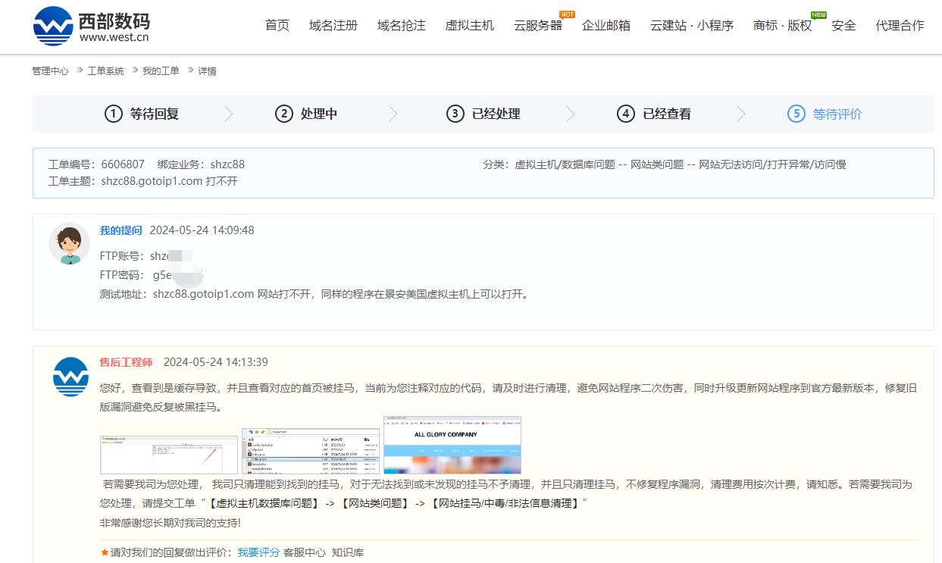Click the 测试地址 line
This screenshot has width=942, height=563.
coord(314,294)
